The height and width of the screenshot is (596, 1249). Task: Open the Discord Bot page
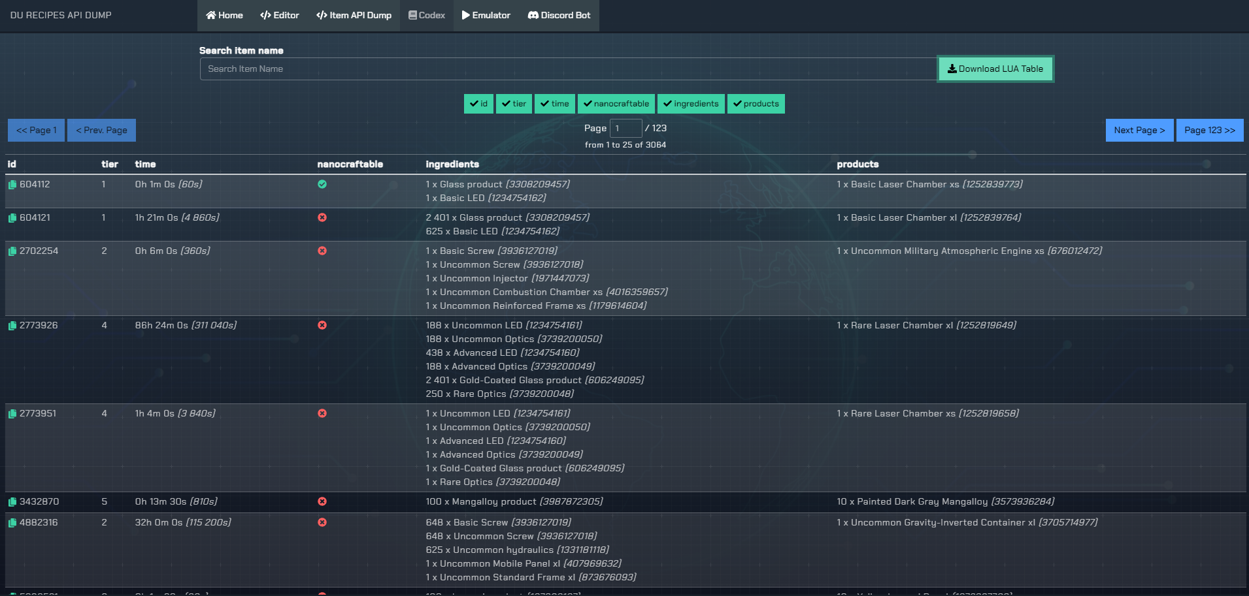coord(559,15)
